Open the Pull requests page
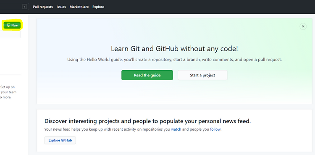This screenshot has width=315, height=155. click(x=43, y=7)
